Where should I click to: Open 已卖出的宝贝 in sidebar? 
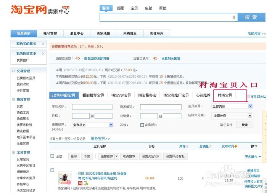[x=26, y=78]
